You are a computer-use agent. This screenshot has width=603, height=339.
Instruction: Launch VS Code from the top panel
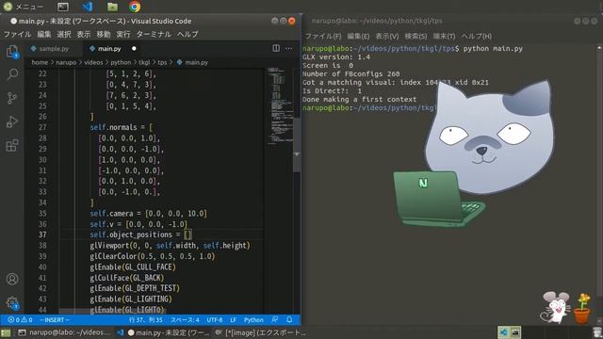point(88,7)
